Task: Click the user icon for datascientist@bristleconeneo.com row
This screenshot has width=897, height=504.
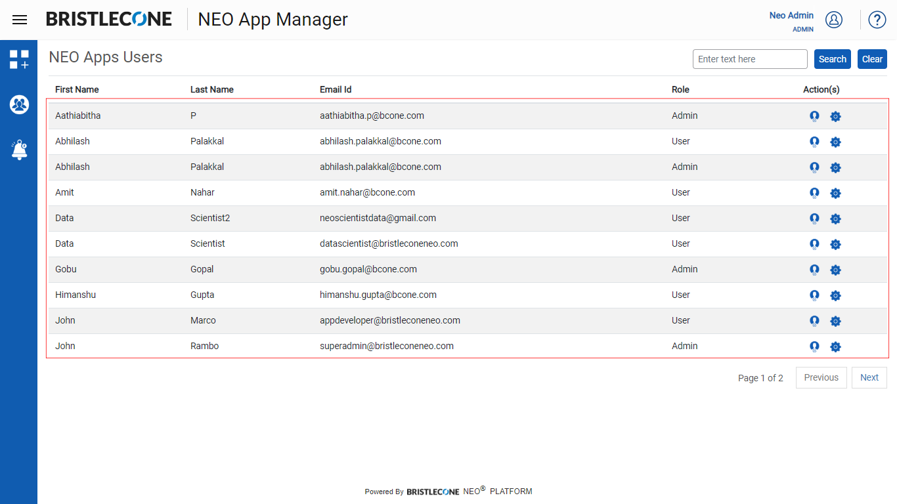Action: 814,244
